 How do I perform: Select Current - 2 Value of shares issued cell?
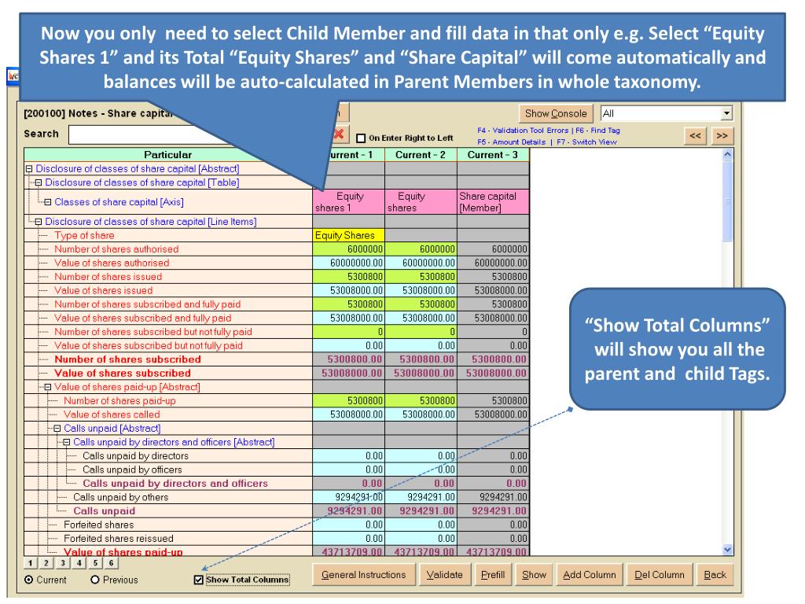click(421, 291)
